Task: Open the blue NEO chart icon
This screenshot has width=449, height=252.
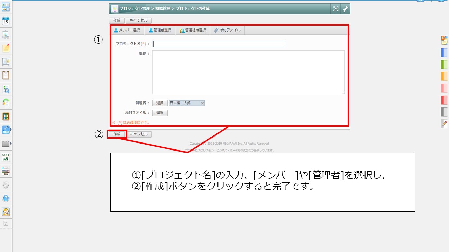Action: (x=6, y=130)
